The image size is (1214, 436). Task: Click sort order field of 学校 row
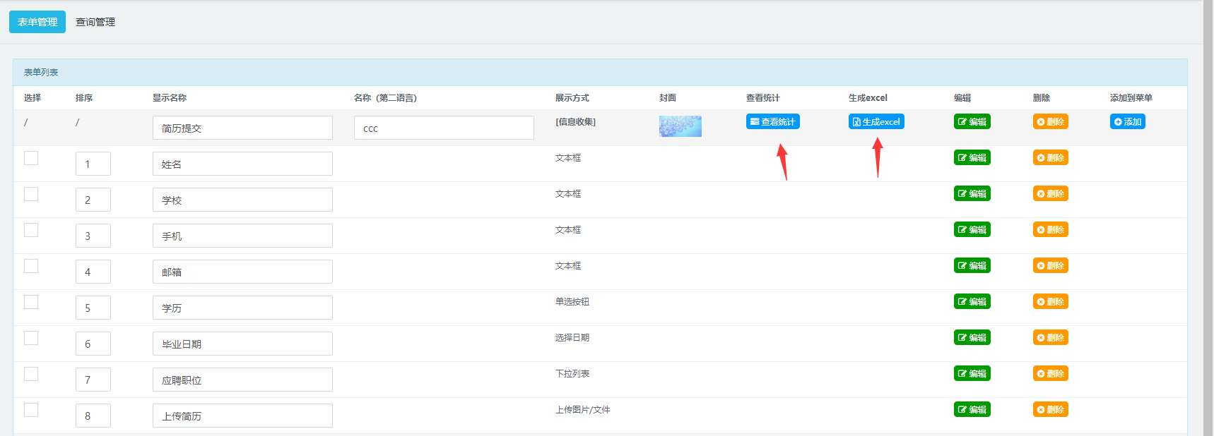(x=93, y=200)
